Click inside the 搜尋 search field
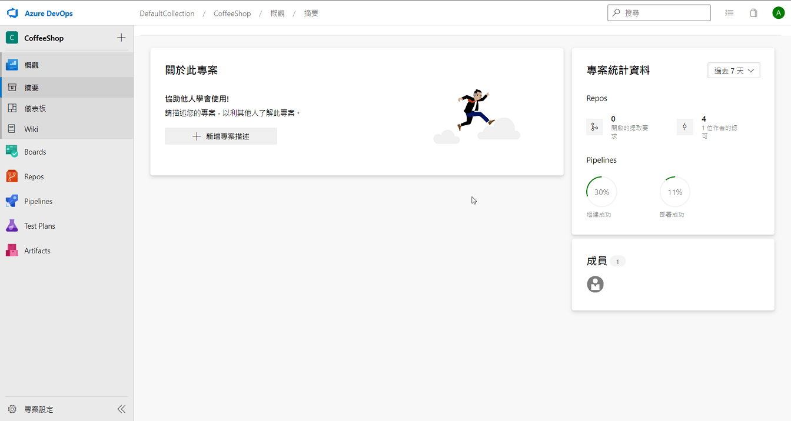The height and width of the screenshot is (421, 791). (659, 12)
